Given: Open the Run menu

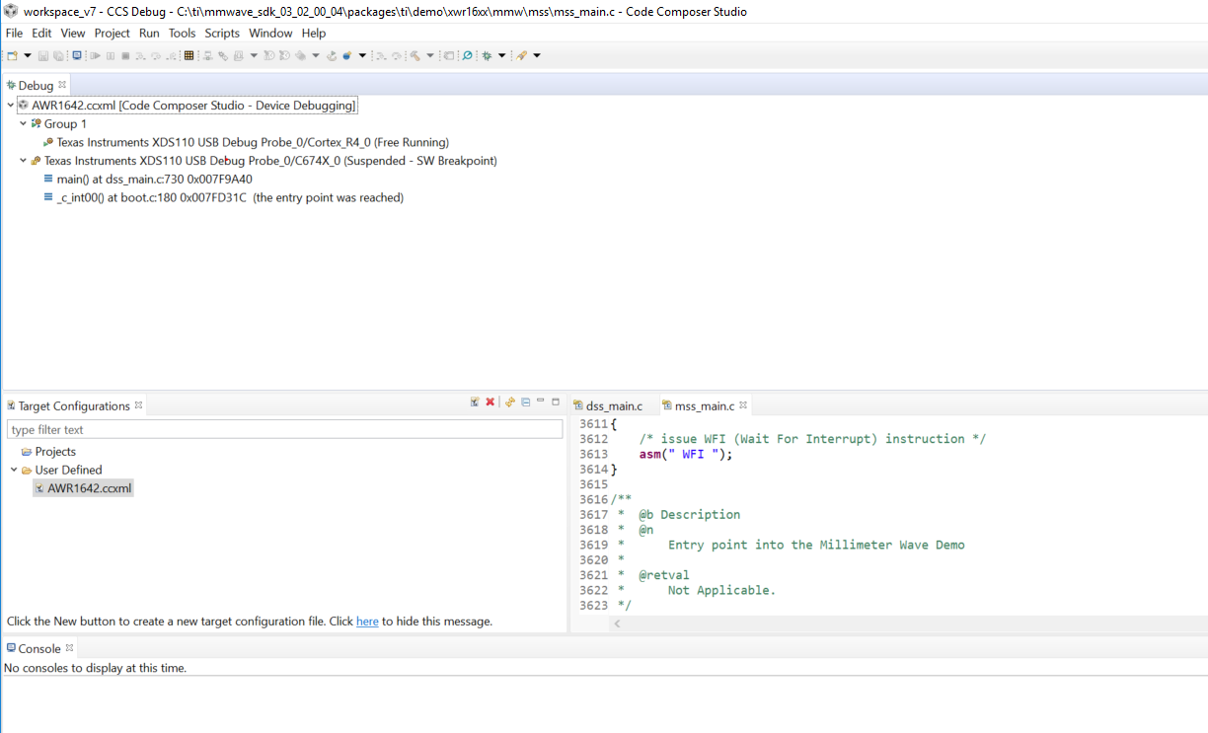Looking at the screenshot, I should point(149,33).
